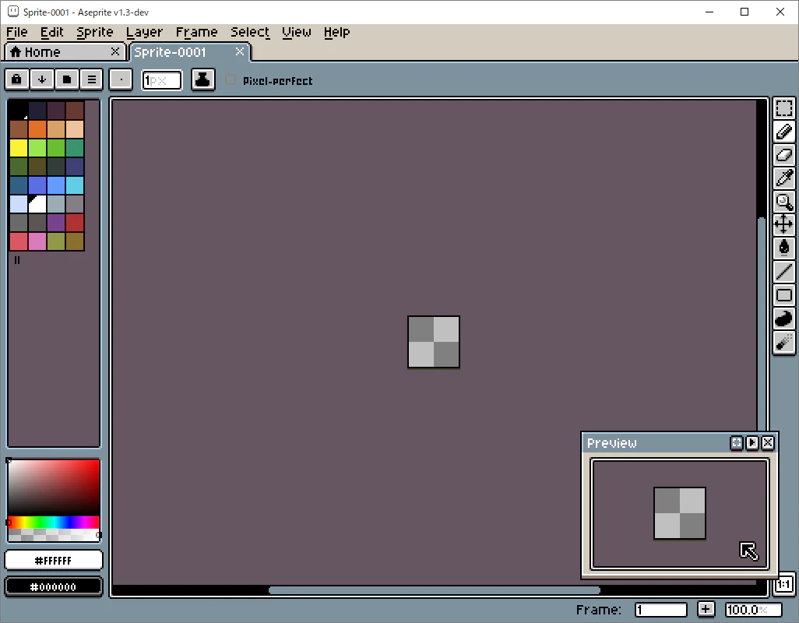Select the Blur tool at toolbar bottom
799x623 pixels.
[x=783, y=342]
